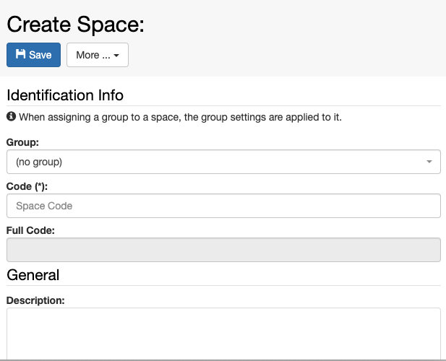Click the floppy disk icon on Save

(20, 54)
